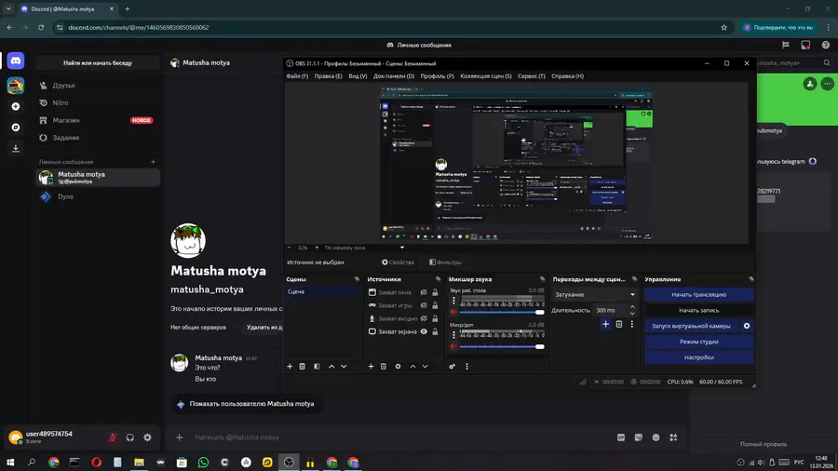Open source properties gear in Sources panel

pyautogui.click(x=399, y=367)
